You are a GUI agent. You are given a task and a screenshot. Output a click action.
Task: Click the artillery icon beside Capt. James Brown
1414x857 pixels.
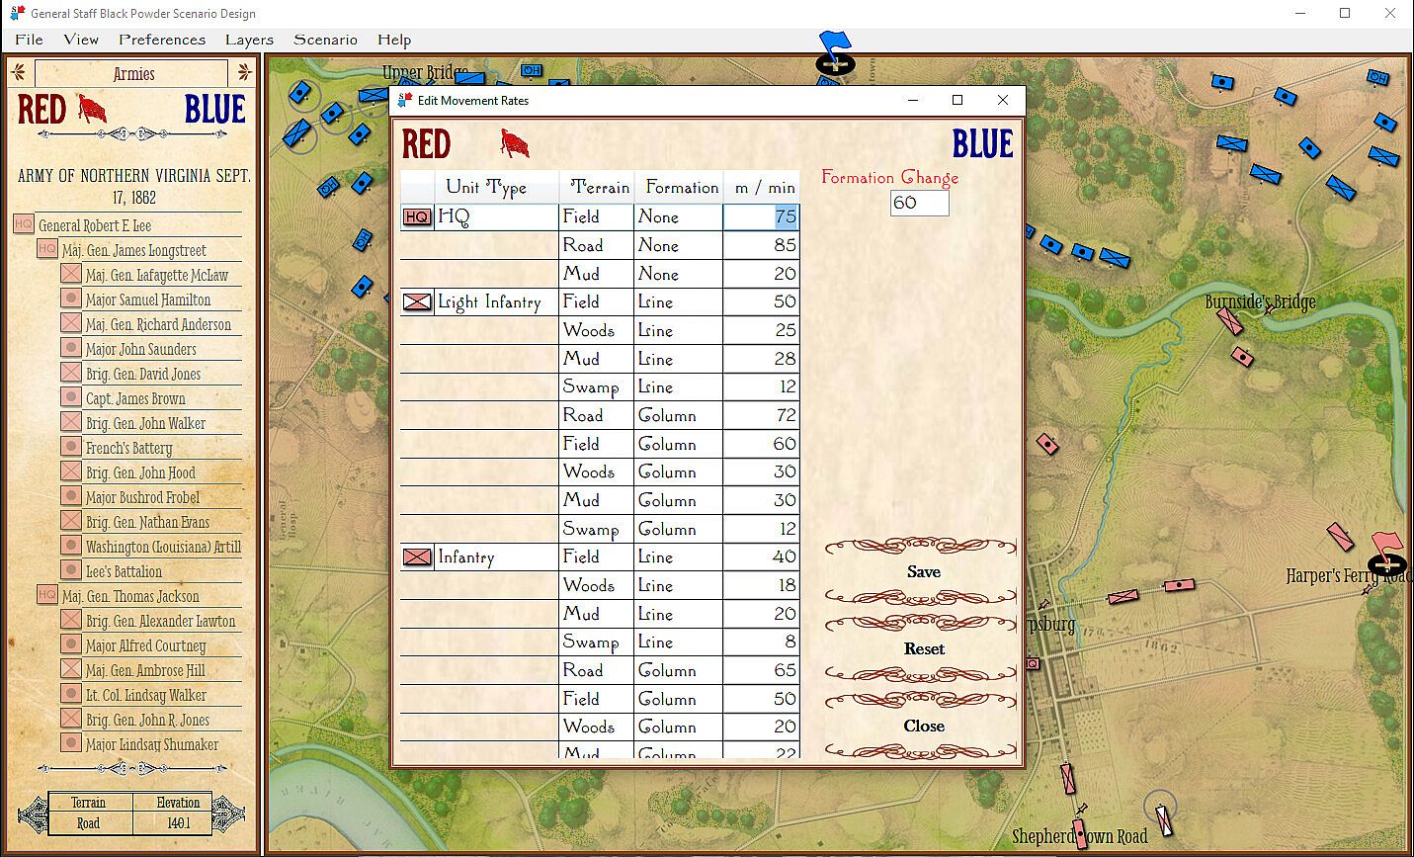tap(71, 397)
